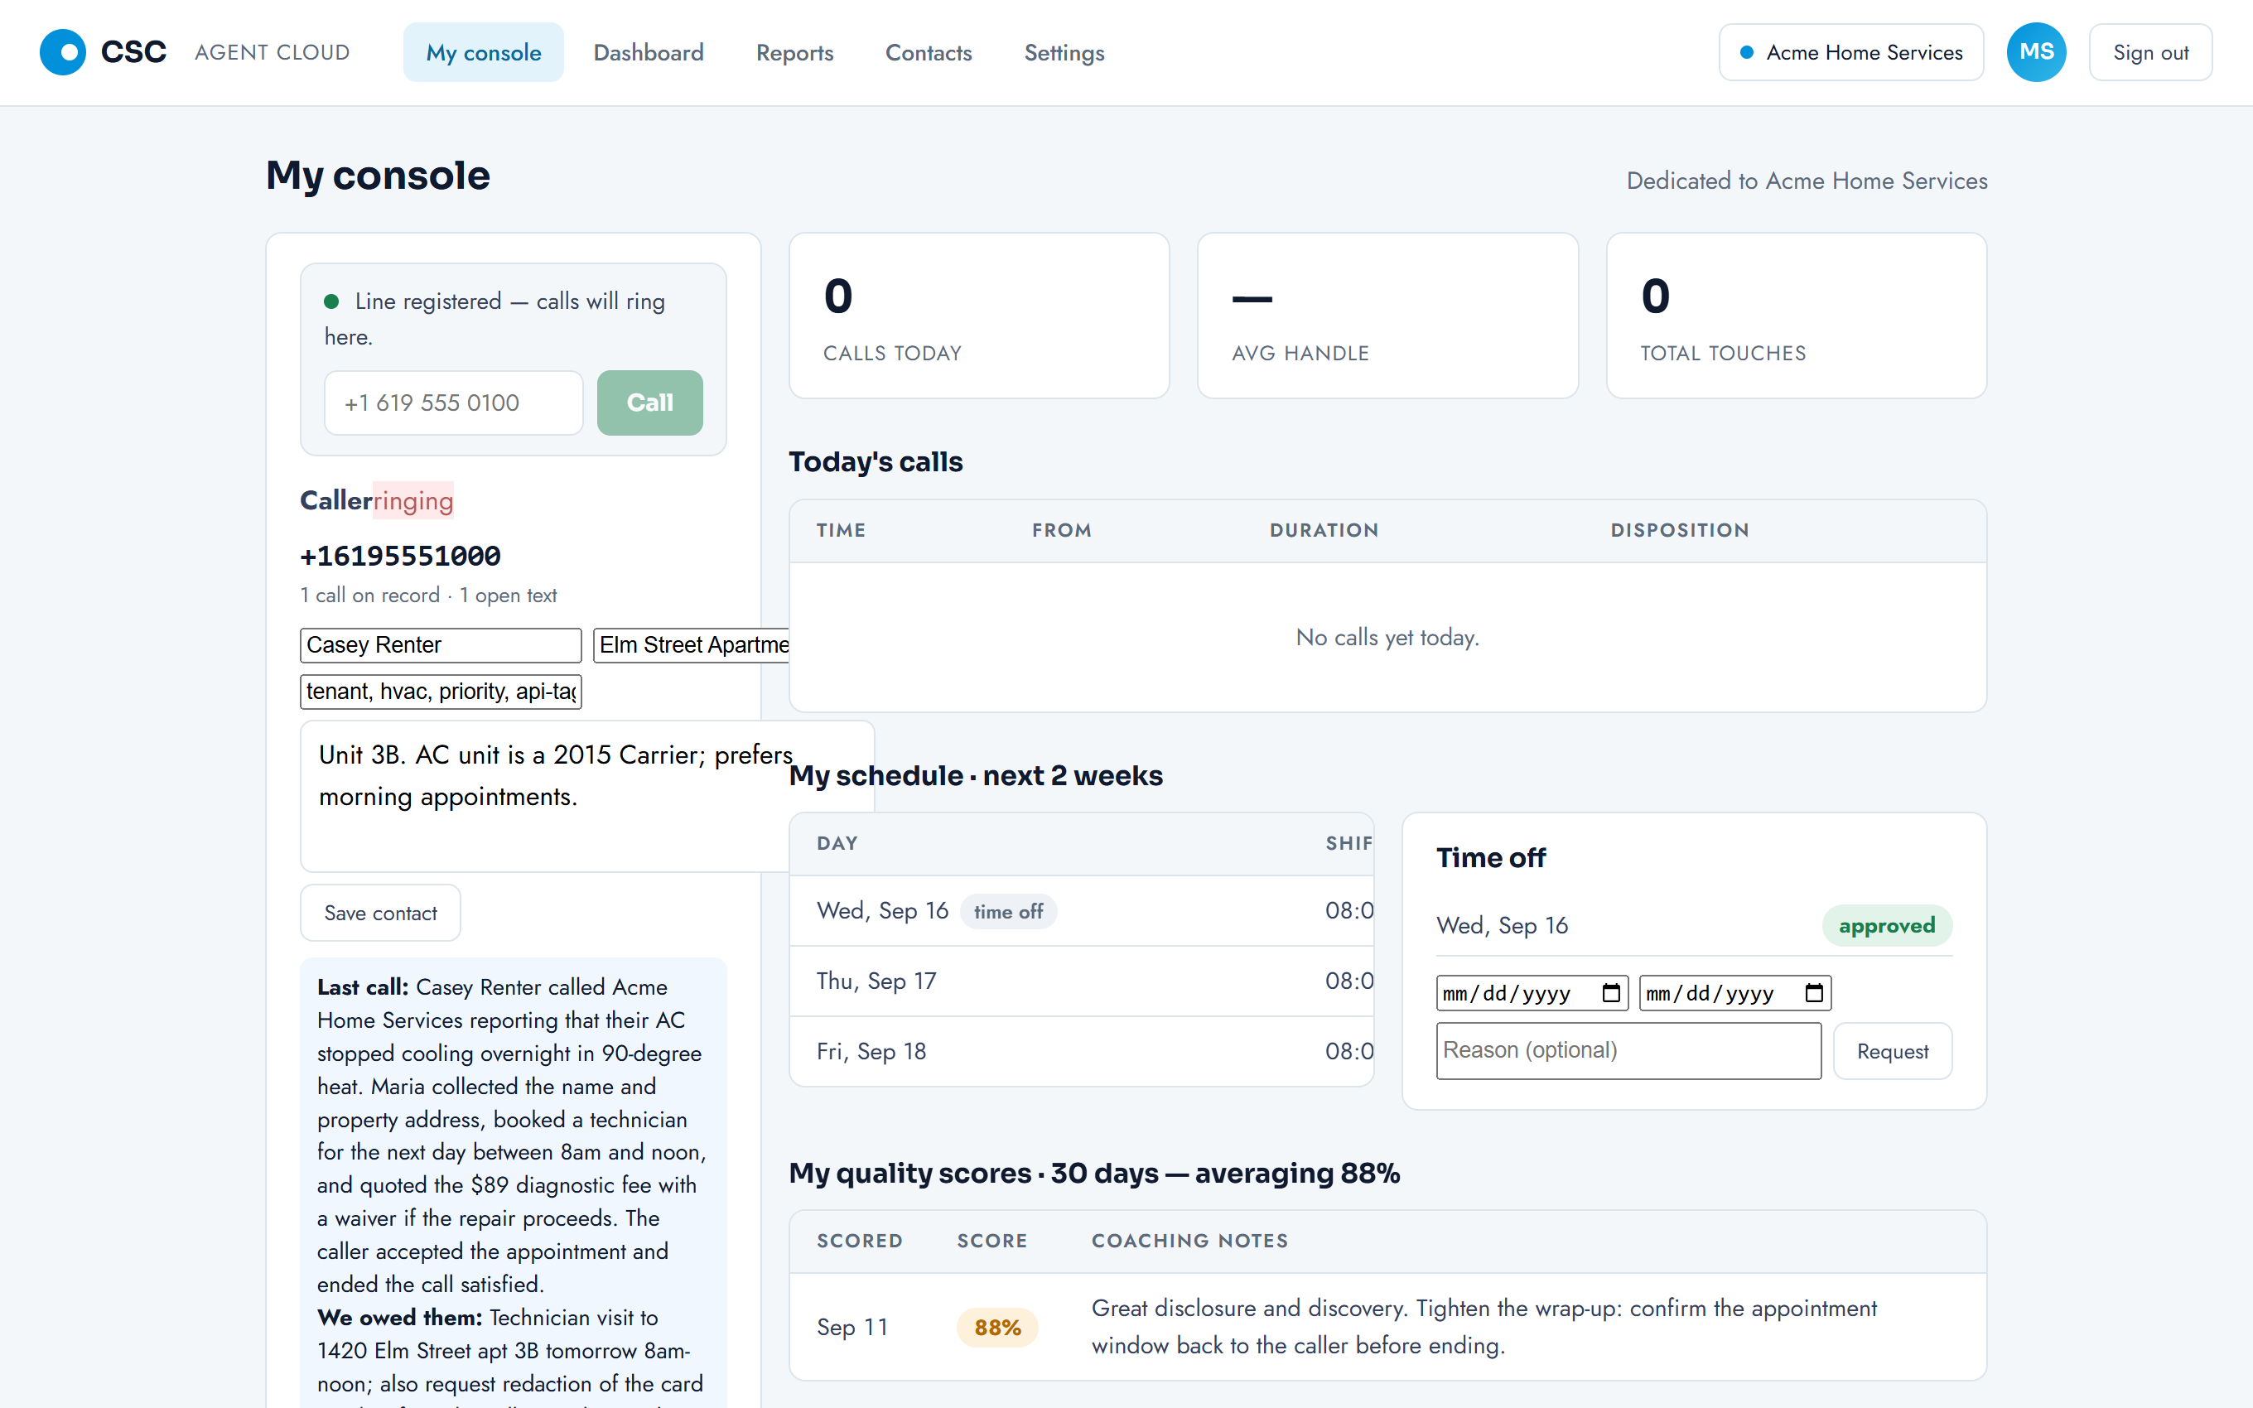Click the AVG HANDLE stat card

point(1387,316)
